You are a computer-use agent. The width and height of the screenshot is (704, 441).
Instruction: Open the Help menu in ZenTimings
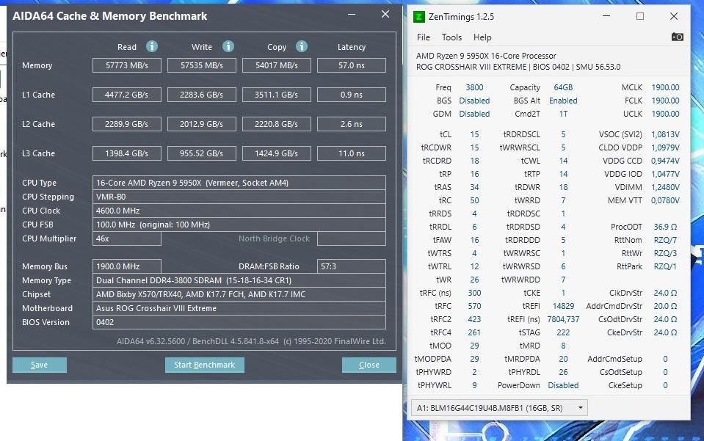pos(482,37)
